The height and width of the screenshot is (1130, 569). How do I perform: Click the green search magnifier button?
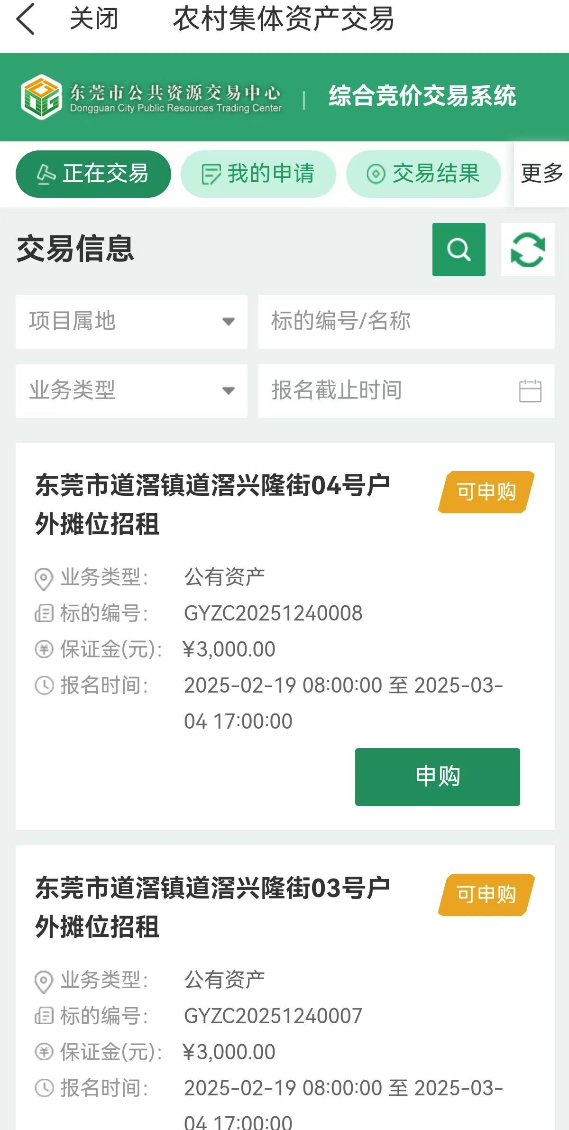click(459, 250)
